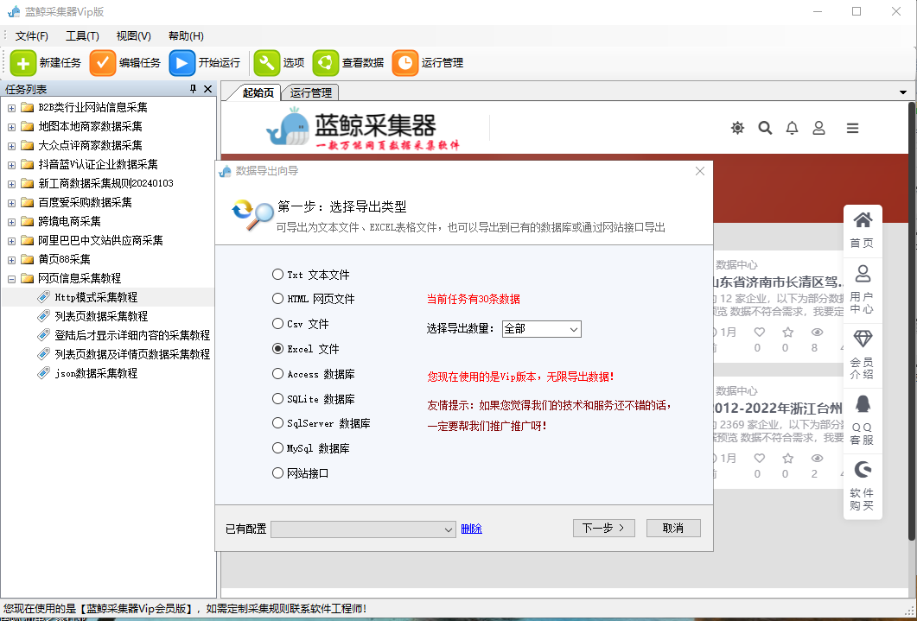Viewport: 917px width, 621px height.
Task: Click the search magnifier icon in start page
Action: pyautogui.click(x=765, y=128)
